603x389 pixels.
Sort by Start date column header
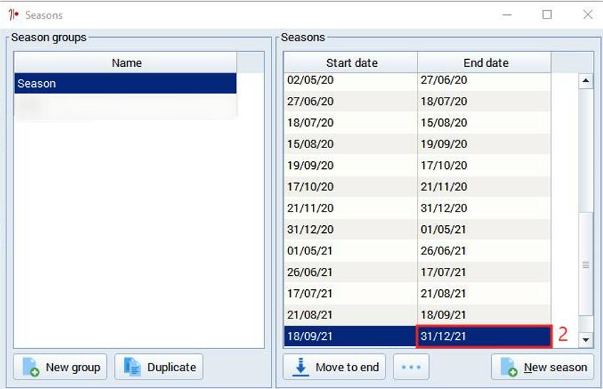351,63
